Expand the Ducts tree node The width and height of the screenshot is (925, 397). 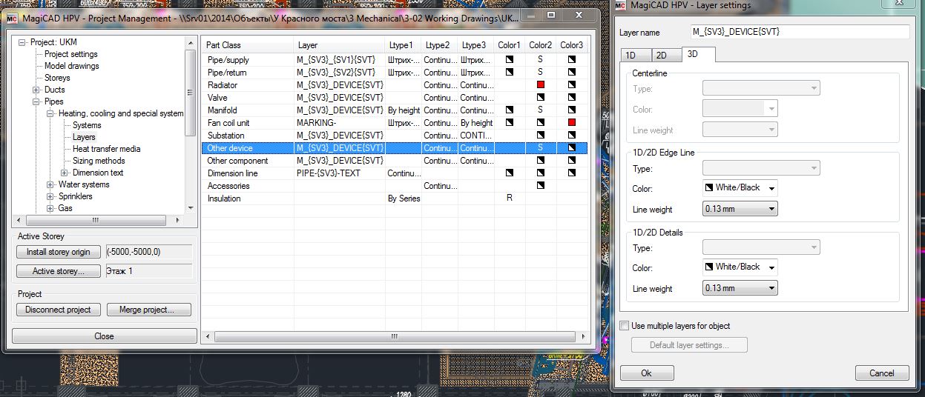(36, 90)
